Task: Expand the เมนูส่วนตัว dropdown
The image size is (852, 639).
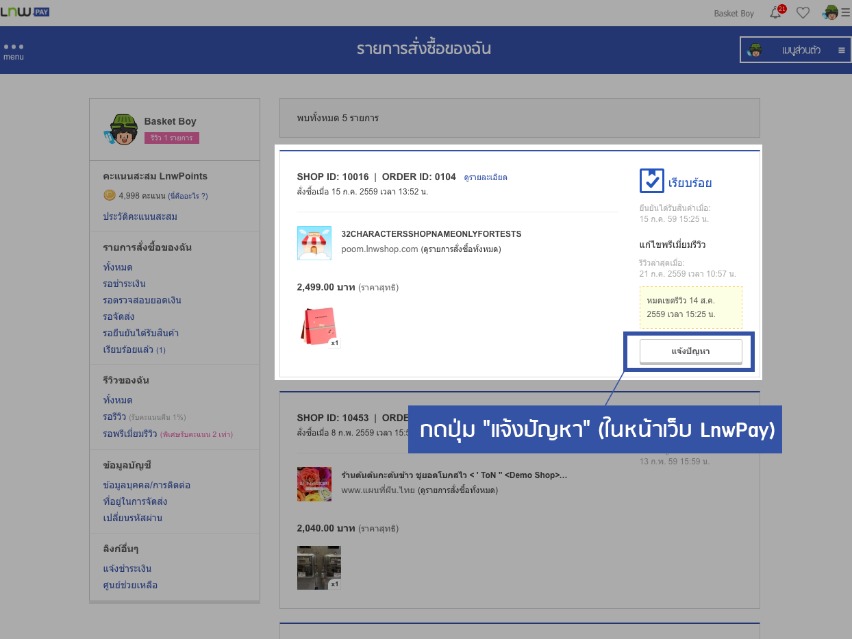Action: (x=796, y=50)
